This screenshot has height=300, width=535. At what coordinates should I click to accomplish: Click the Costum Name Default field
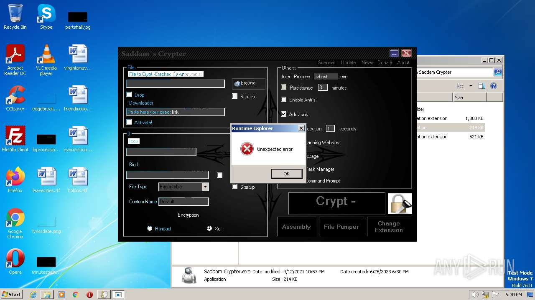(x=183, y=202)
